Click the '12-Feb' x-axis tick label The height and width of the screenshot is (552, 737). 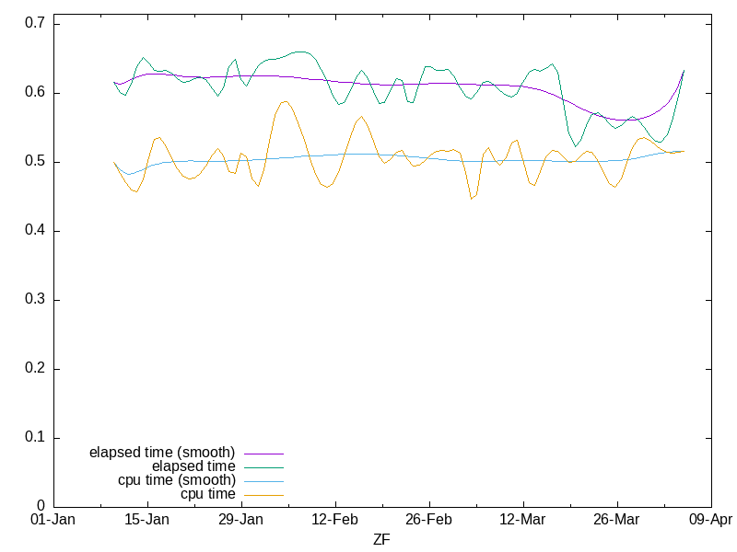coord(335,520)
